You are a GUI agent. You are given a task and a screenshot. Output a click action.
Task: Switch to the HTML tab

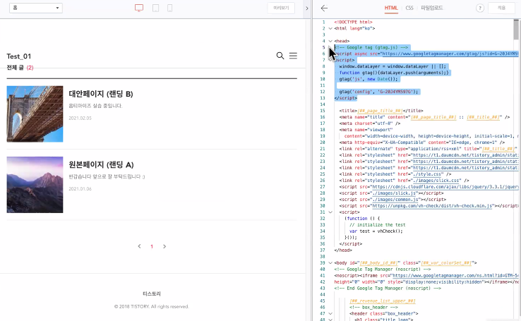coord(391,8)
